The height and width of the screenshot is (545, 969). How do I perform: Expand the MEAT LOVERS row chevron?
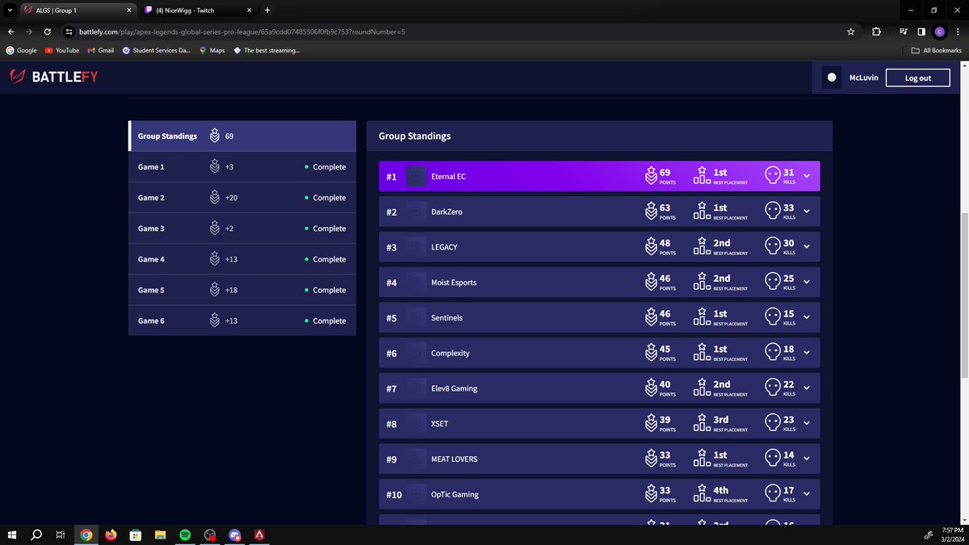pos(807,459)
